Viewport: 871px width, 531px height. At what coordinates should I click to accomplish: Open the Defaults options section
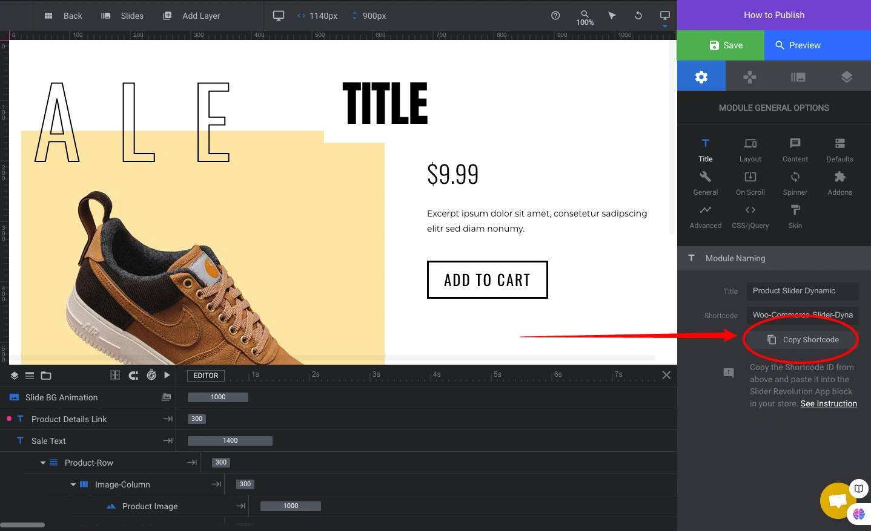pyautogui.click(x=840, y=150)
